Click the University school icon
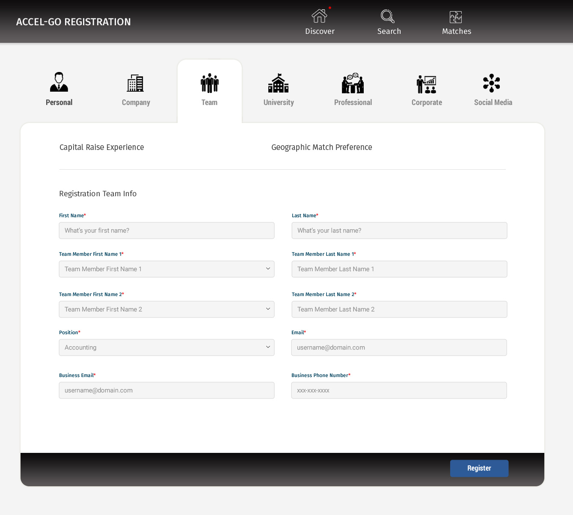The height and width of the screenshot is (515, 573). click(x=278, y=83)
